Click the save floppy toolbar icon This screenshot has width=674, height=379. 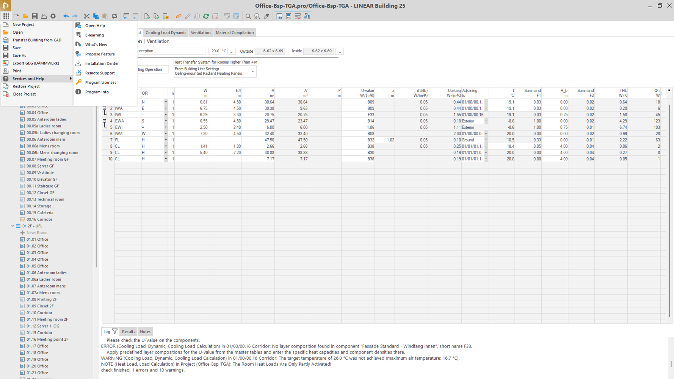pos(34,16)
